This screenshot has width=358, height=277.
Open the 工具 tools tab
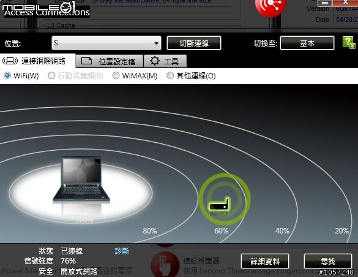click(x=165, y=61)
